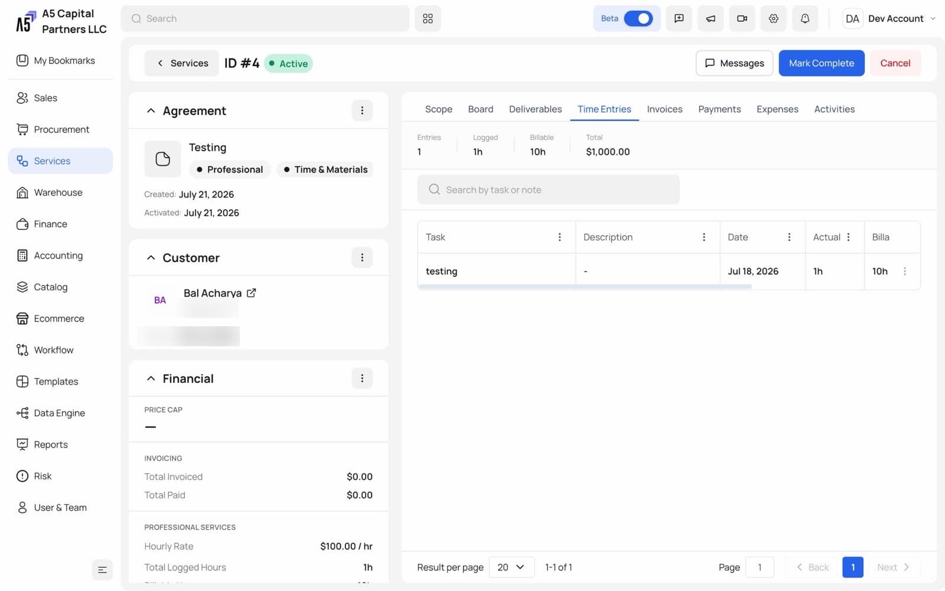945x591 pixels.
Task: Toggle the Beta switch
Action: [638, 18]
